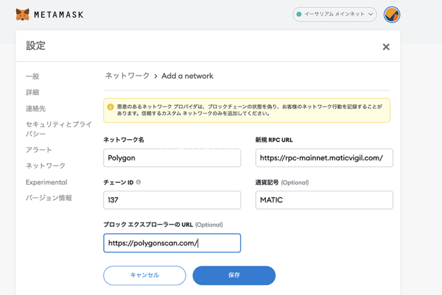This screenshot has height=295, width=442.
Task: Click the ネットワーク breadcrumb link
Action: click(x=127, y=76)
